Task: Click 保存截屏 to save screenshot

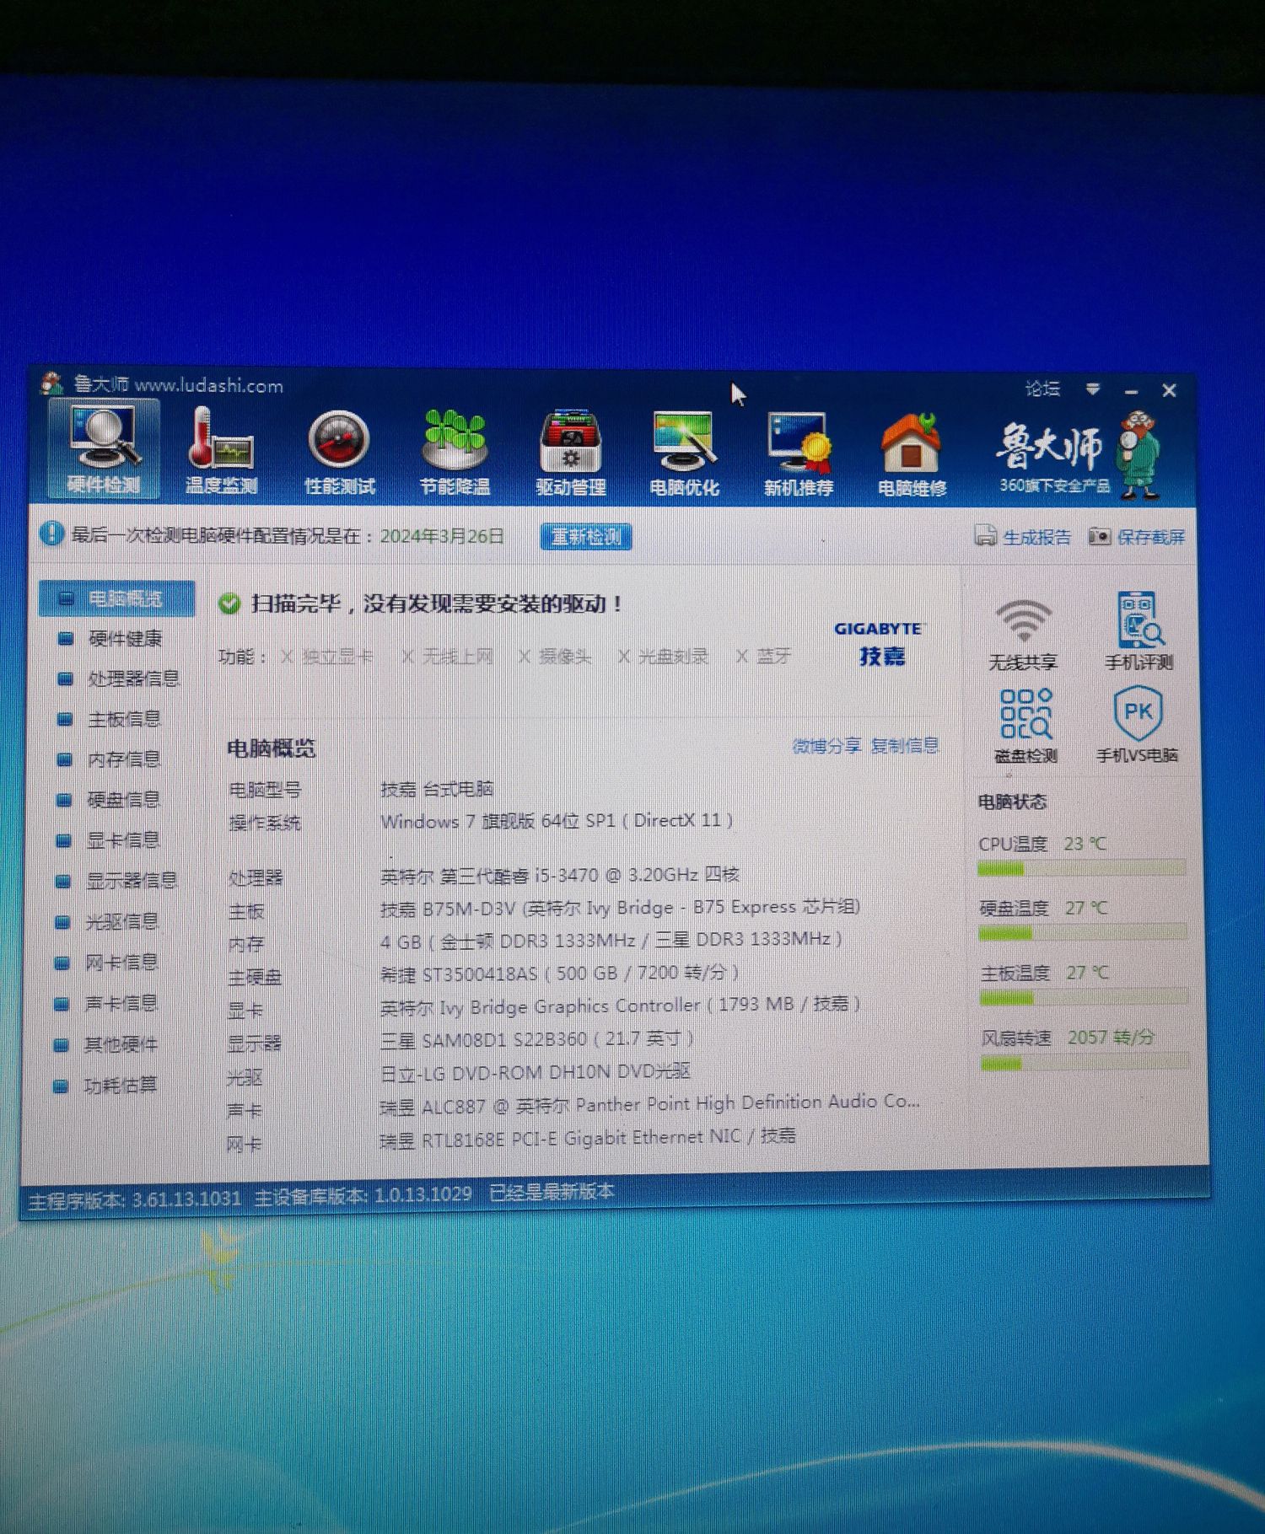Action: point(1137,536)
